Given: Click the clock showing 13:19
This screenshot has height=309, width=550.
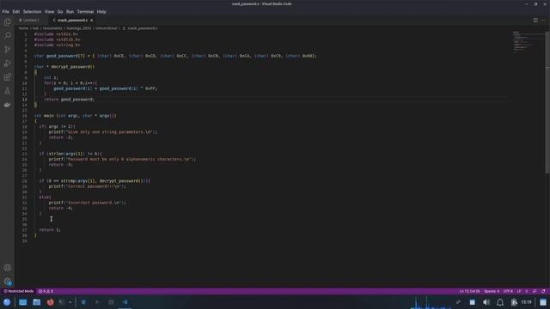Looking at the screenshot, I should click(526, 302).
